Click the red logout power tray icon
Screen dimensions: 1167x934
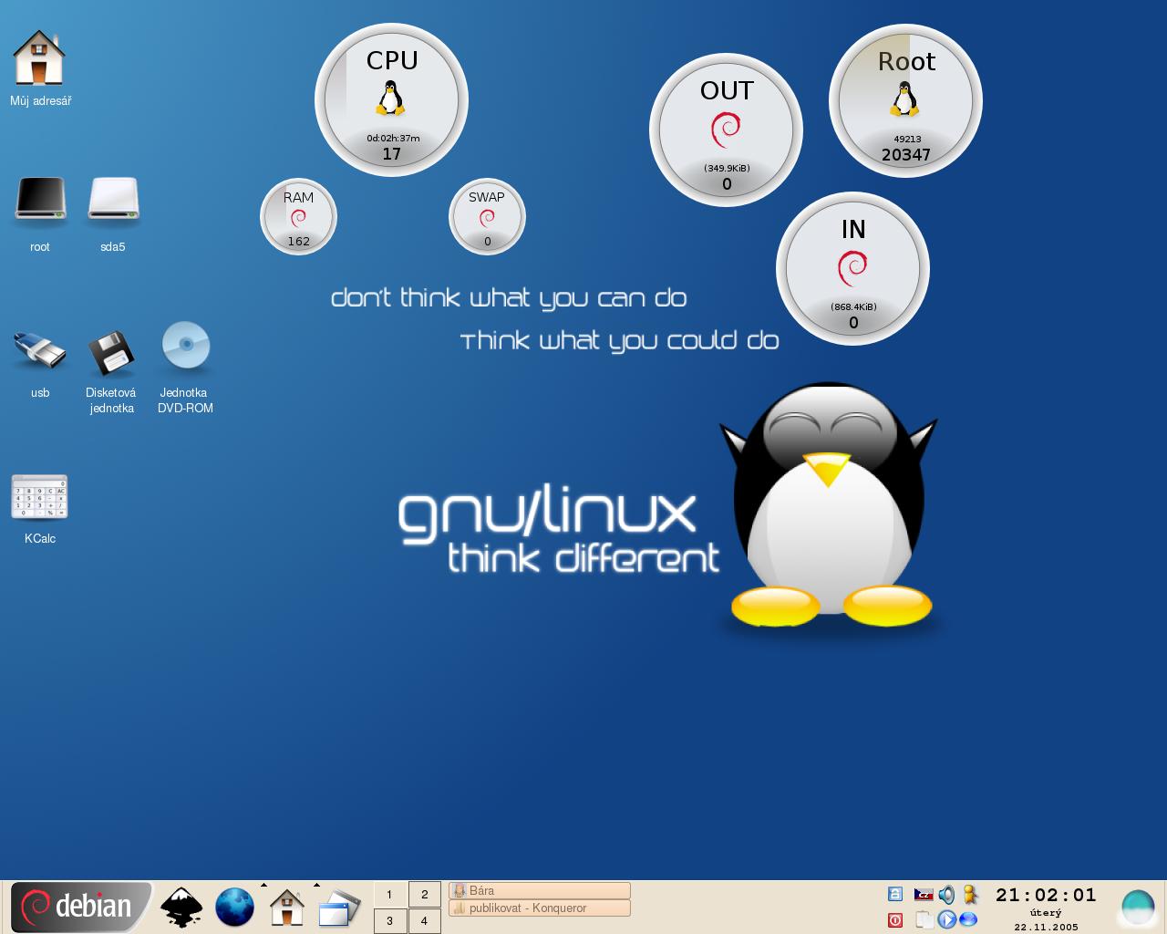point(895,919)
